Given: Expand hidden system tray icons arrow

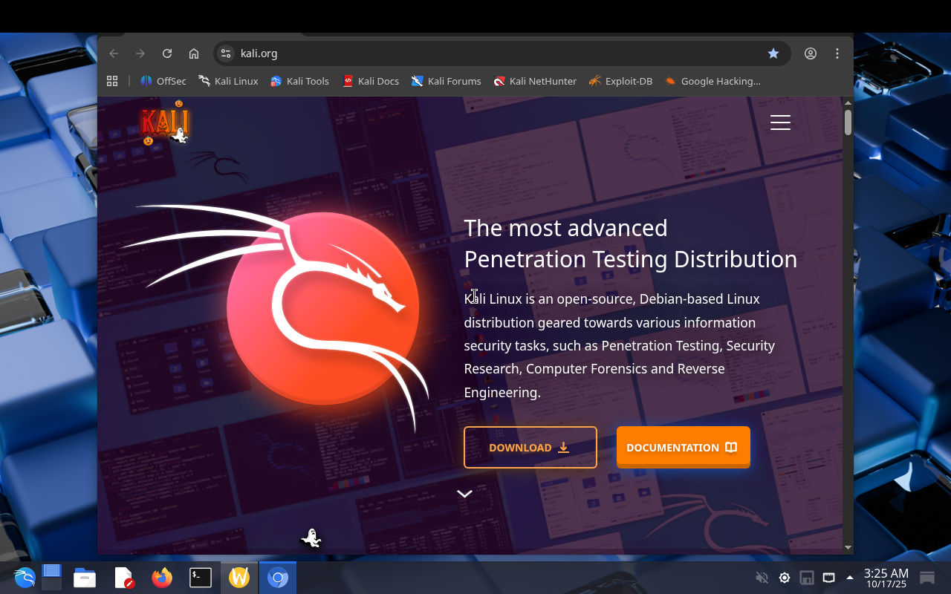Looking at the screenshot, I should pyautogui.click(x=850, y=578).
